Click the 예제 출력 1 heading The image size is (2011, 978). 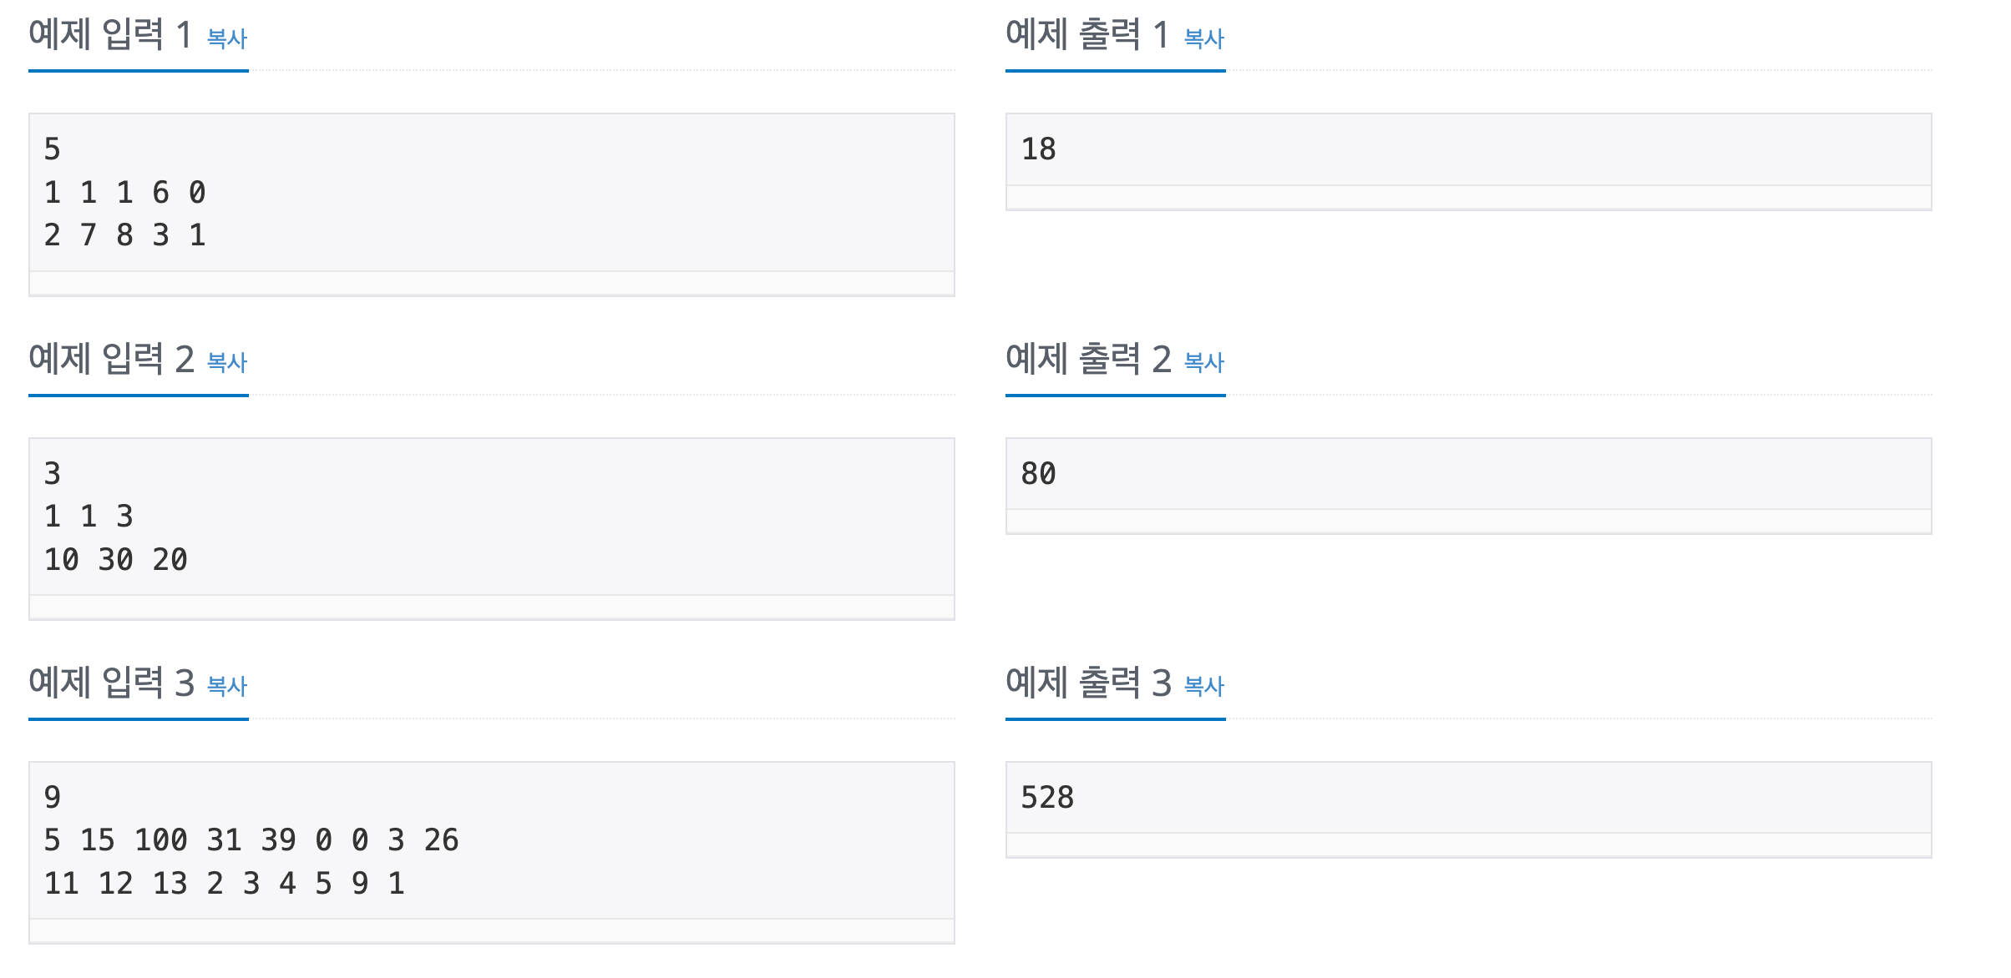[1087, 35]
